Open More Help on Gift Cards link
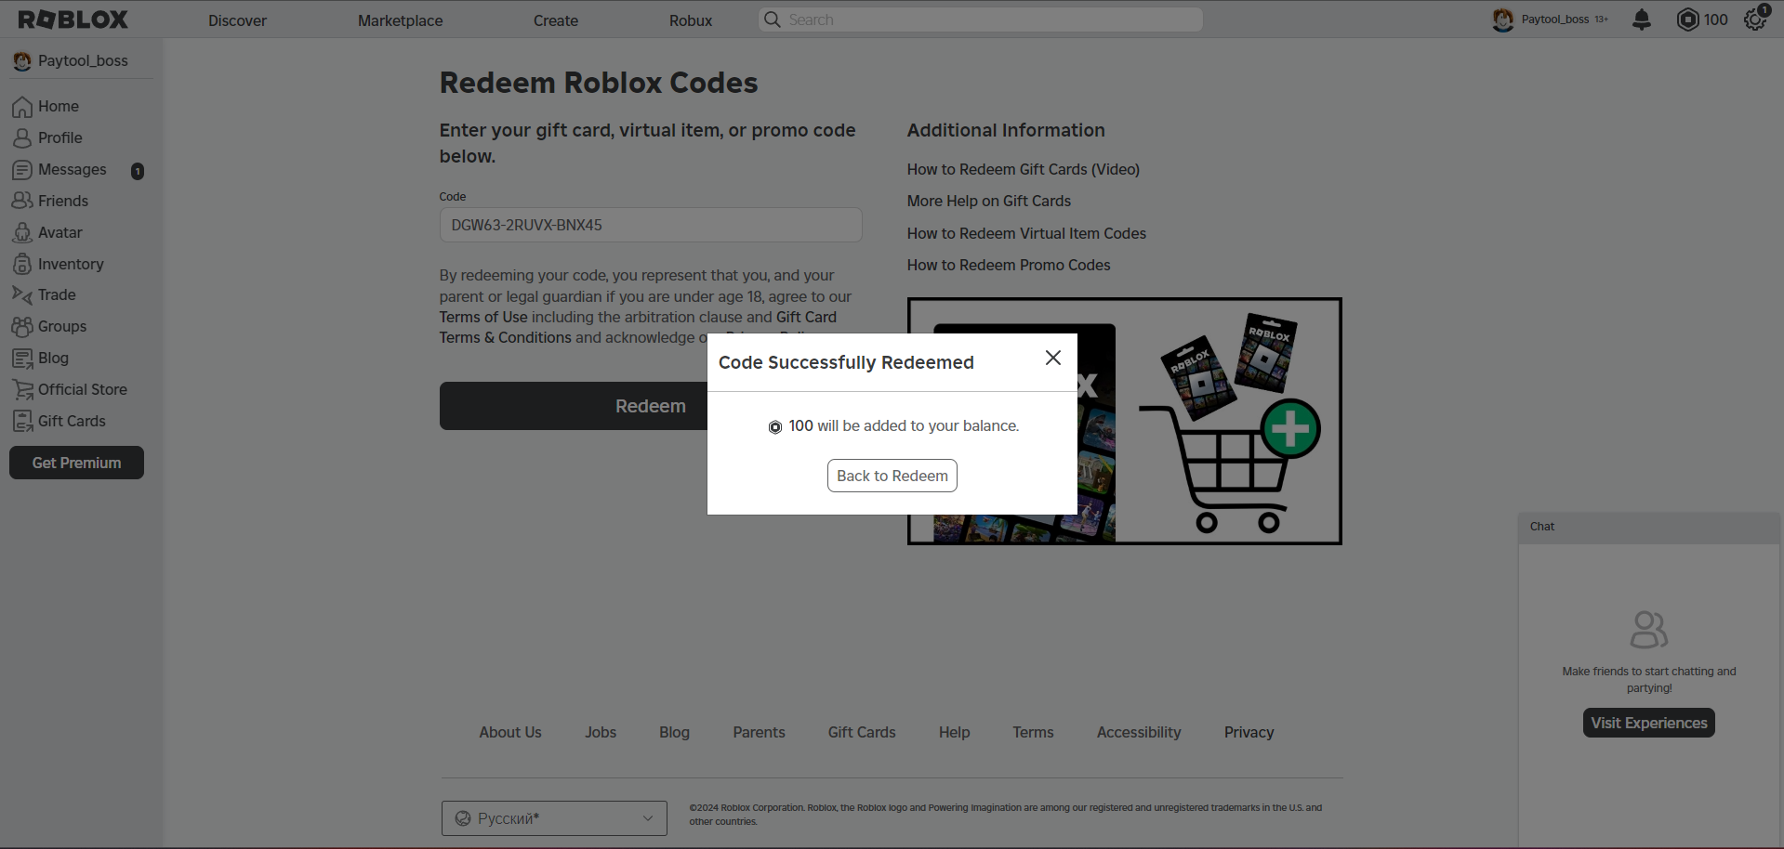Screen dimensions: 1784x849 pos(989,201)
